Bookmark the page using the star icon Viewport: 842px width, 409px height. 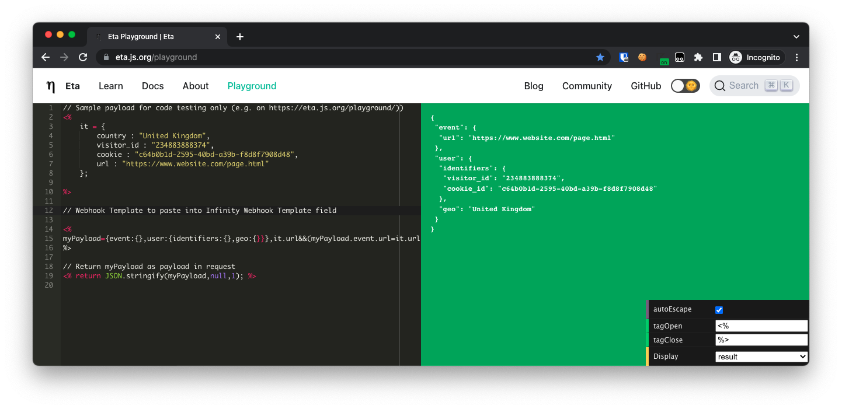(x=600, y=57)
